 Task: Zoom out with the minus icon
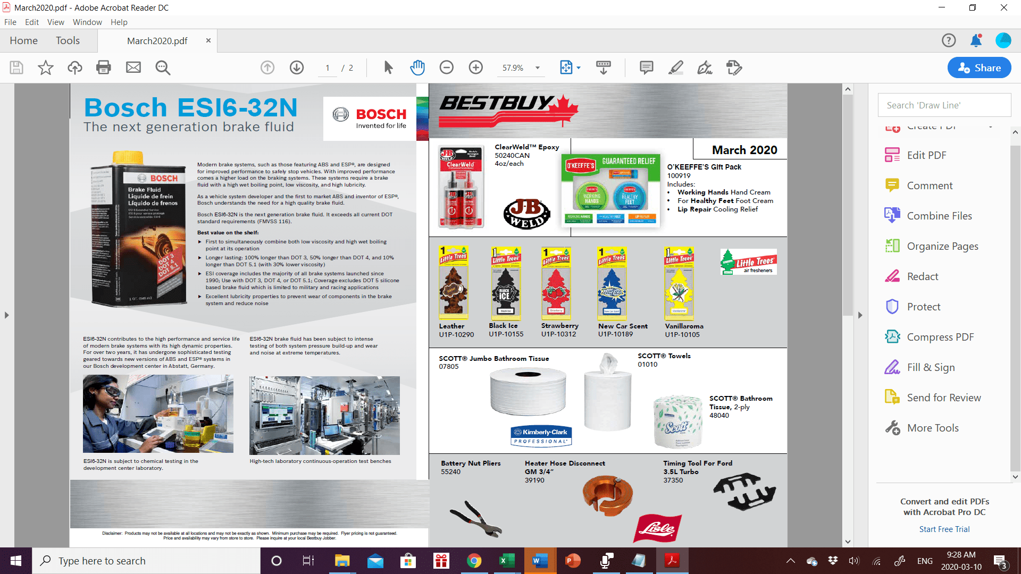[447, 67]
